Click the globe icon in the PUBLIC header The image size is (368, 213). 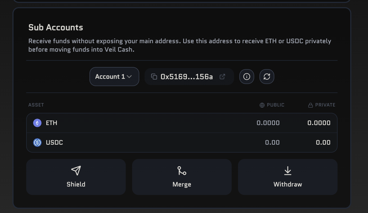pyautogui.click(x=262, y=105)
